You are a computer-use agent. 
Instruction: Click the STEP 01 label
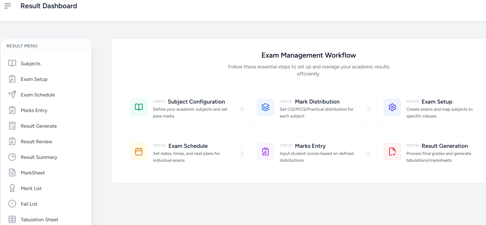159,102
